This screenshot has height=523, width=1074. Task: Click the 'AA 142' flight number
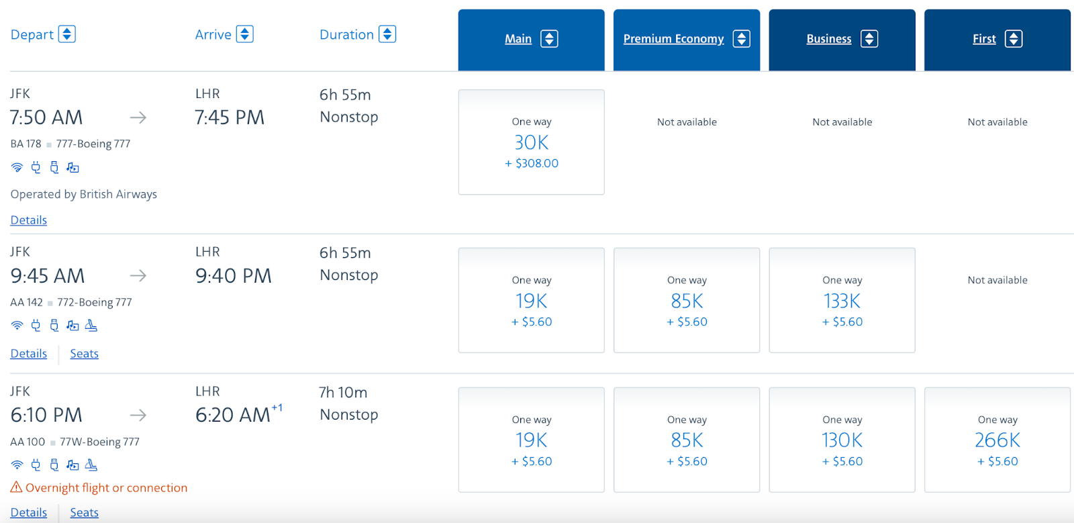[26, 302]
